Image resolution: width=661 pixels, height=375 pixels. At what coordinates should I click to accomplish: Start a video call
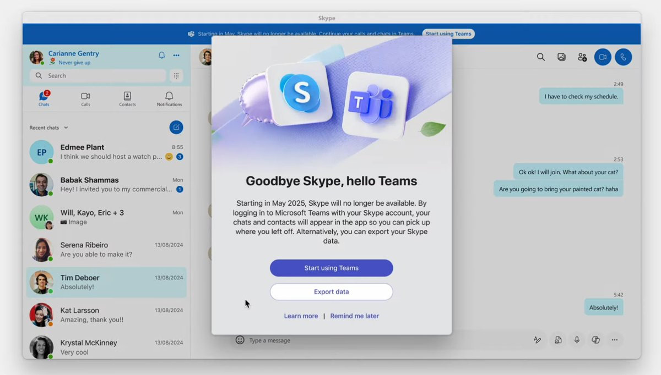click(603, 57)
